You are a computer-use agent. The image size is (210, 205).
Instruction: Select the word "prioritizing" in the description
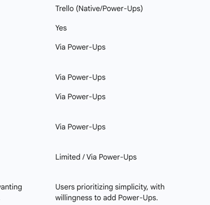pos(95,187)
